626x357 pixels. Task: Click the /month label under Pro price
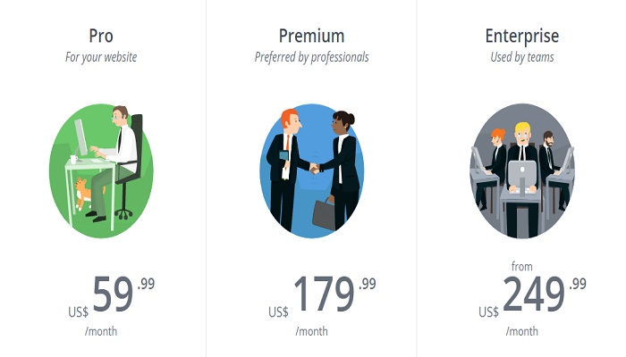pyautogui.click(x=101, y=332)
